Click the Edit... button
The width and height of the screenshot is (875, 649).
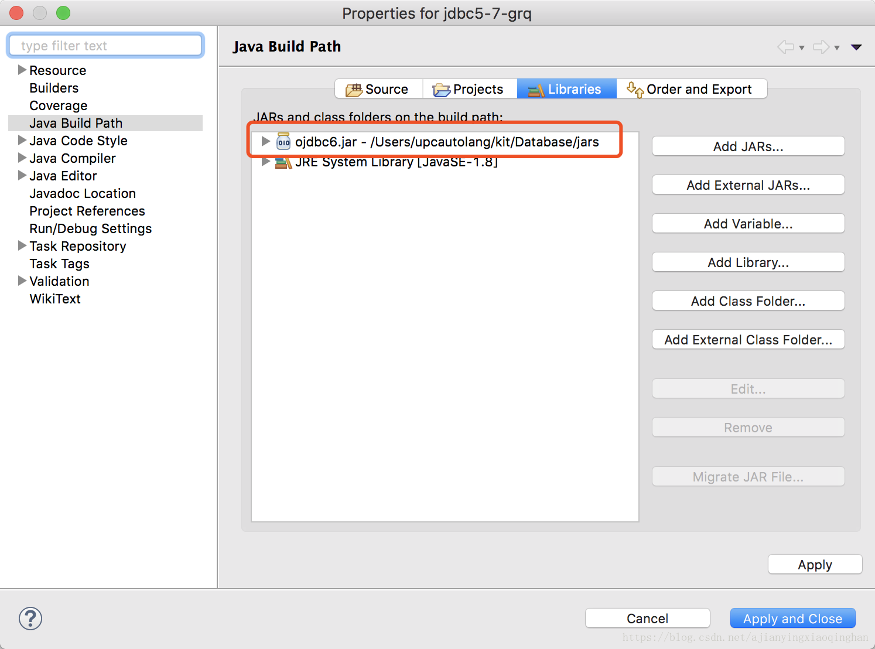[x=748, y=389]
